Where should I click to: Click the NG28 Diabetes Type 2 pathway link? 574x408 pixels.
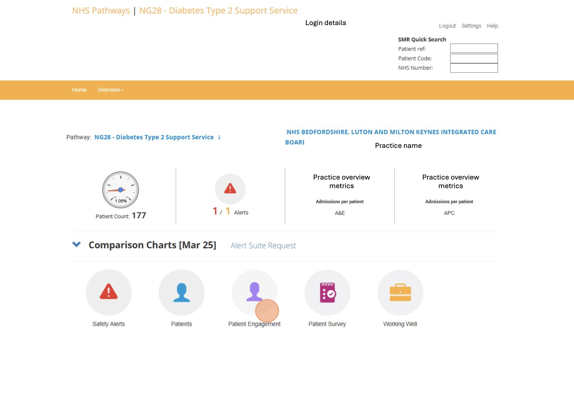(x=154, y=137)
